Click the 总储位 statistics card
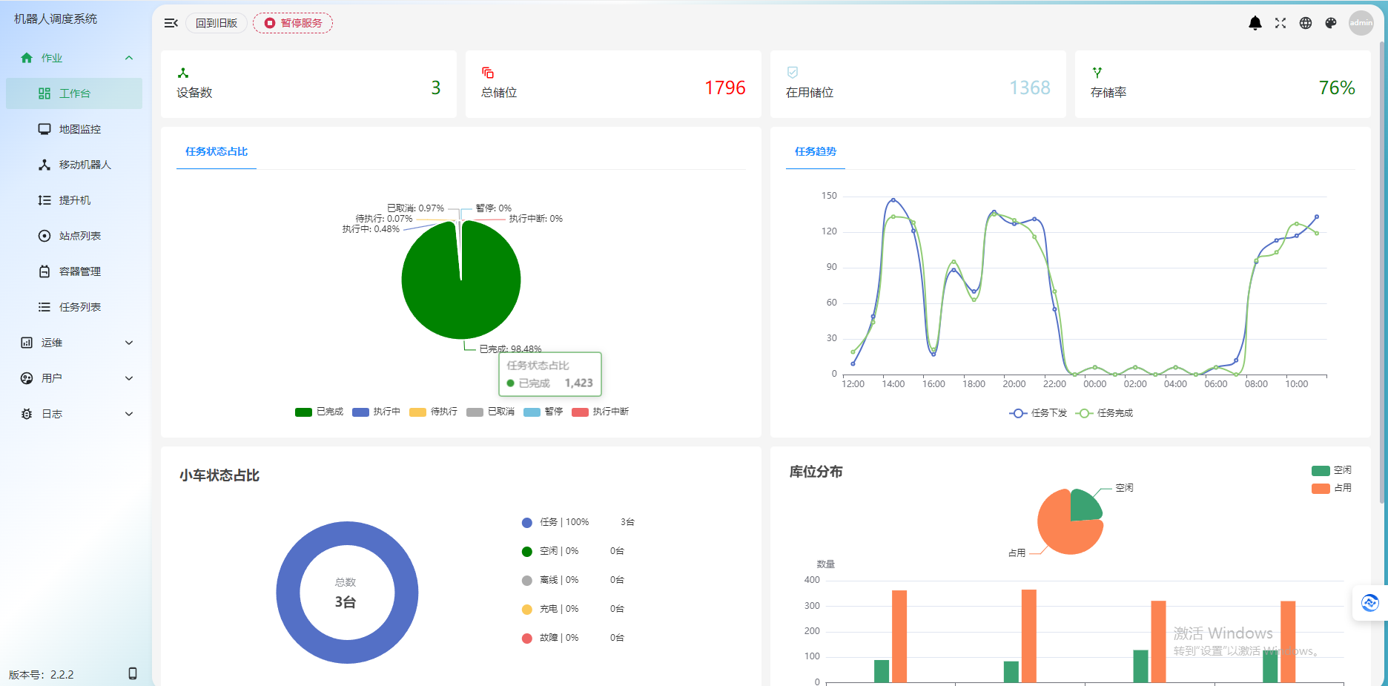 click(x=612, y=85)
